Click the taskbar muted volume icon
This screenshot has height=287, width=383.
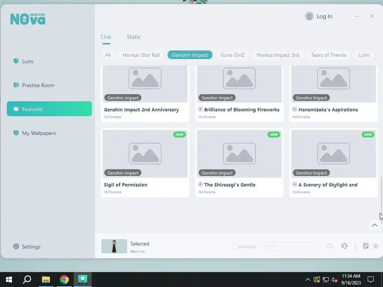[x=335, y=280]
